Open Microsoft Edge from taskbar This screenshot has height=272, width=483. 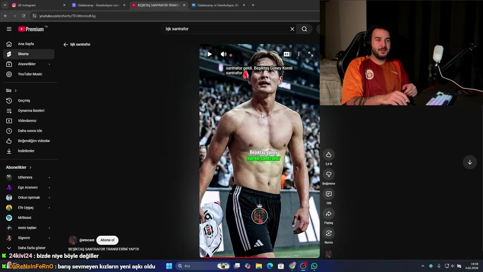[270, 266]
